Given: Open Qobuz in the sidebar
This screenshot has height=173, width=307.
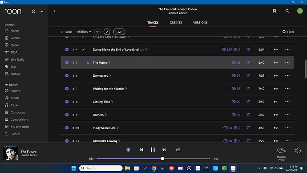Looking at the screenshot, I should pos(12,45).
